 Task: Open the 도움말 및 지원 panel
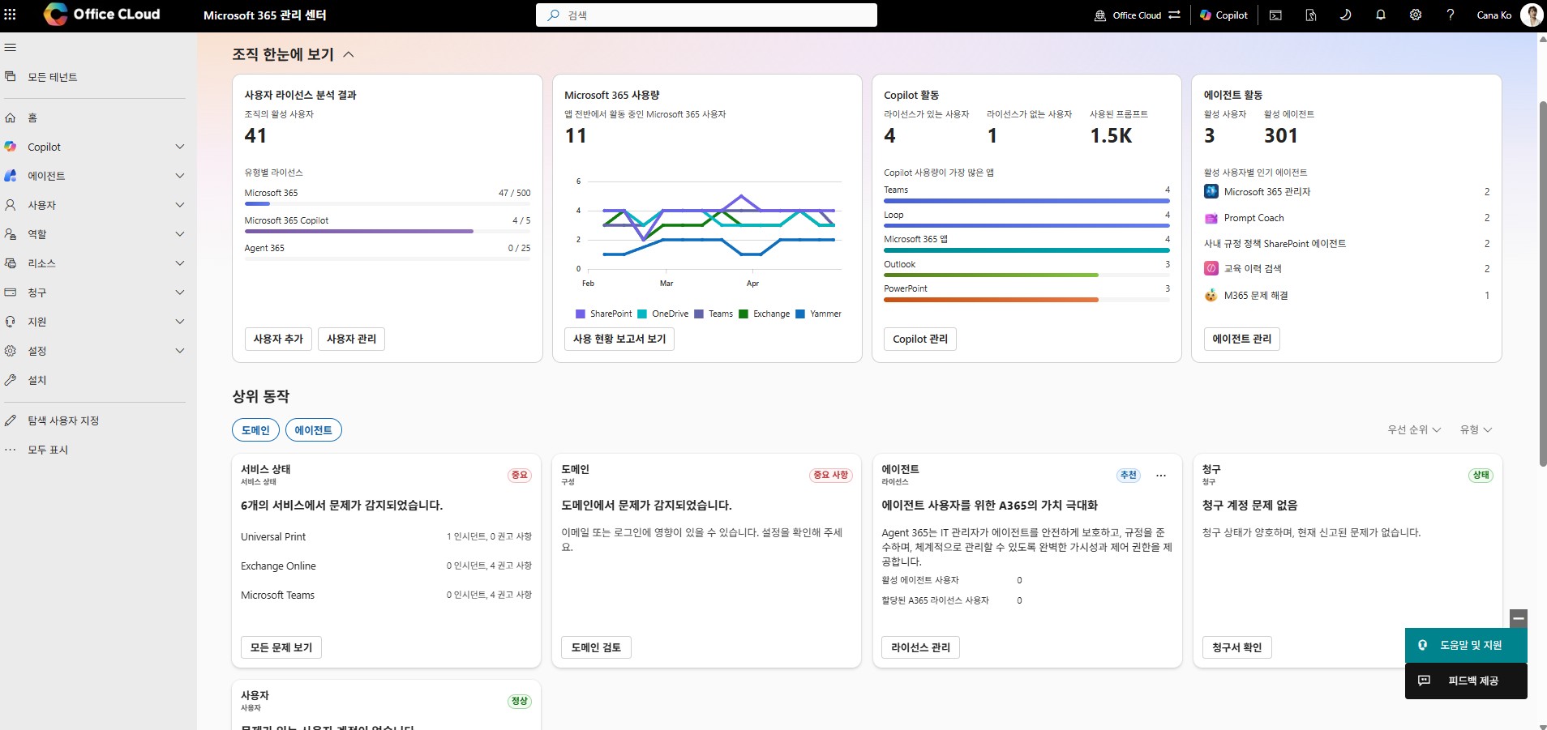pos(1466,645)
